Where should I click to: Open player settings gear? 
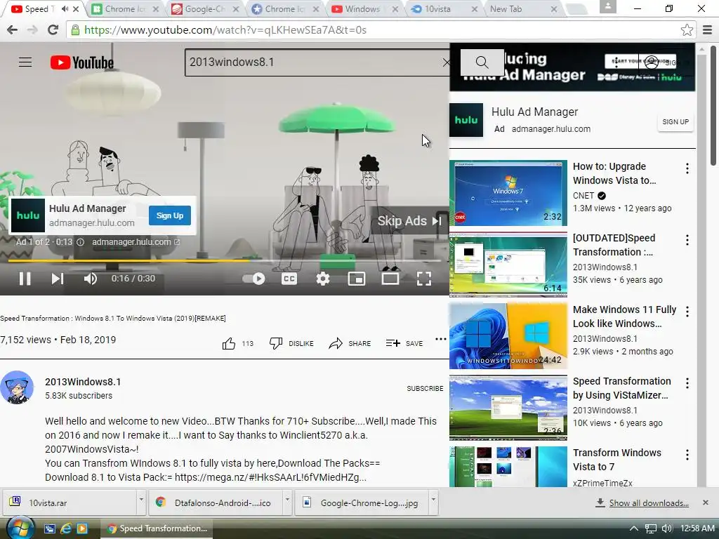pos(323,278)
